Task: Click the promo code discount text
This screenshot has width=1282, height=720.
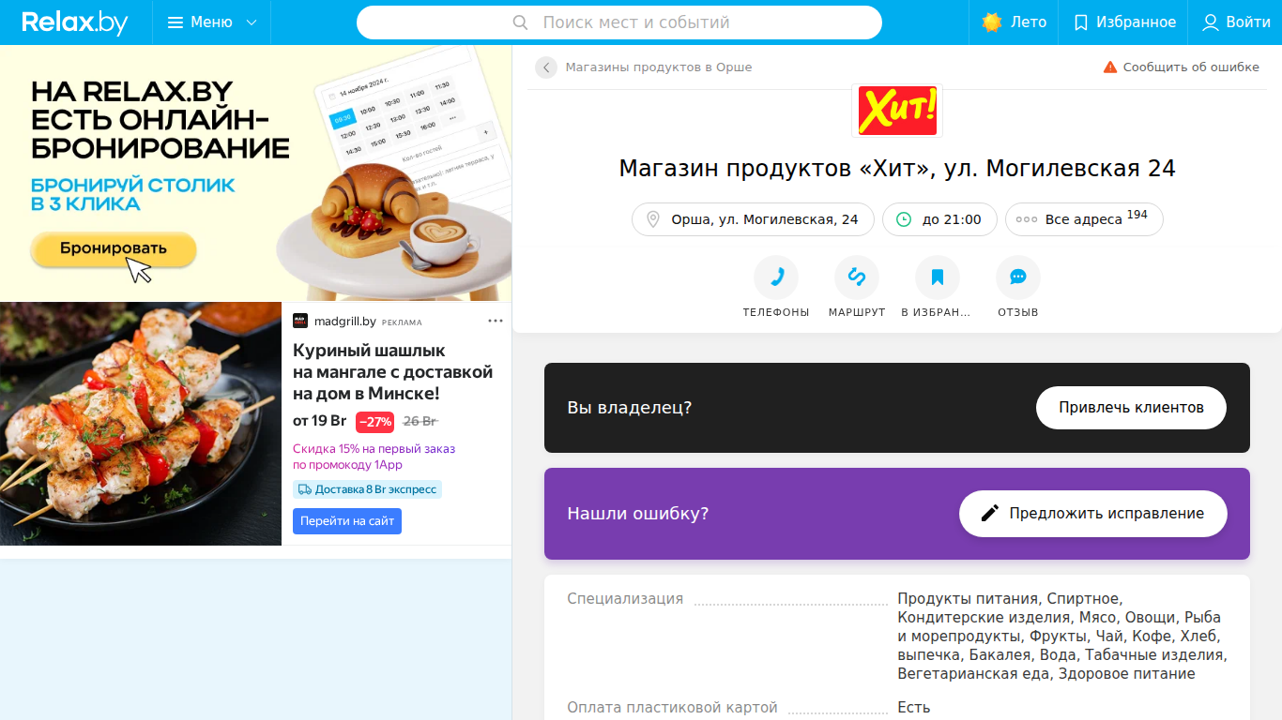Action: point(374,457)
